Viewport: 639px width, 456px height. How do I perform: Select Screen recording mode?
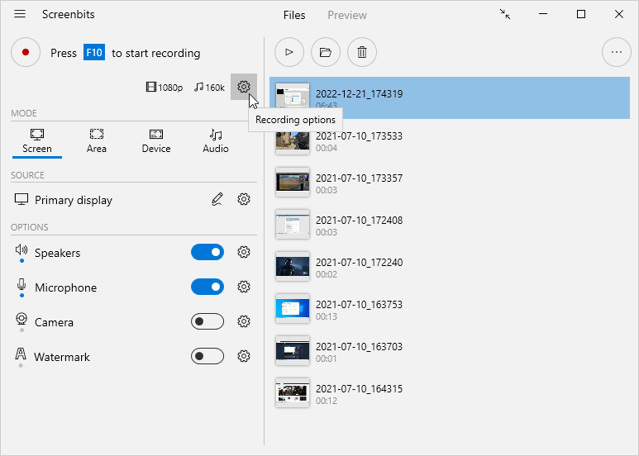[37, 142]
